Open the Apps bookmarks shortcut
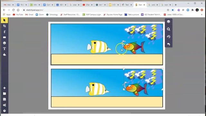Image resolution: width=206 pixels, height=116 pixels. point(7,15)
